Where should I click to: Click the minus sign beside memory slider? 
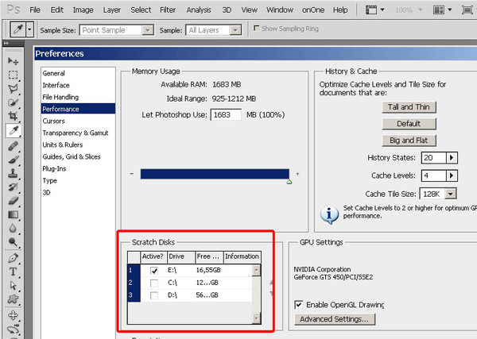[x=132, y=174]
